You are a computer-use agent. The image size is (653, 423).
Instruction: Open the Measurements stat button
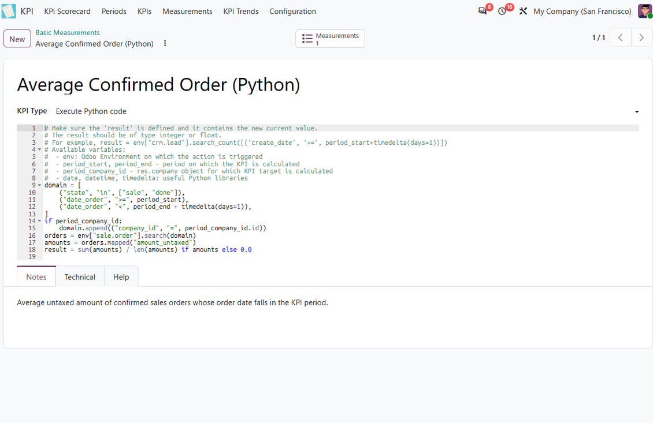330,39
